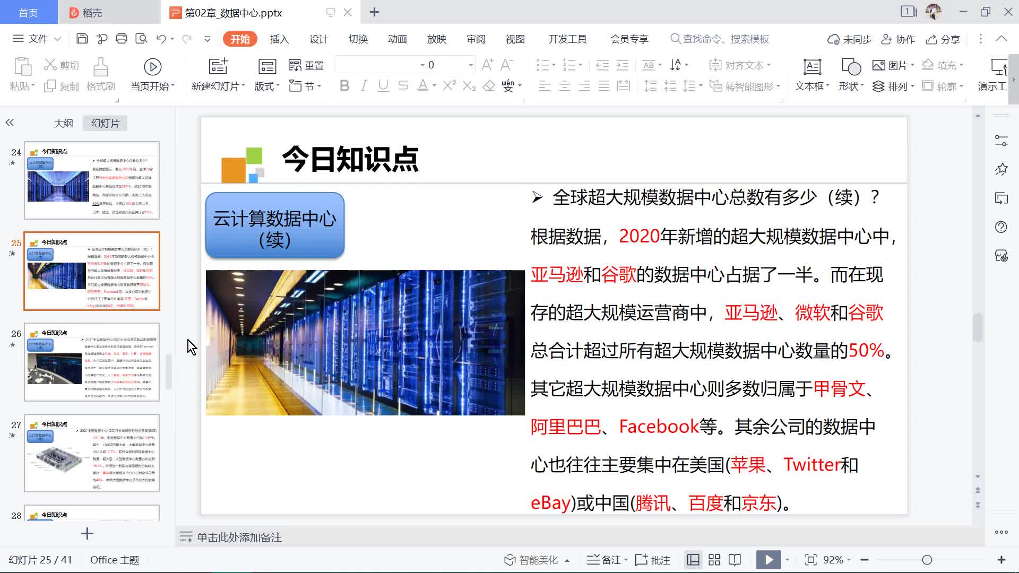Click the Print icon in quick toolbar
1019x573 pixels.
[x=122, y=39]
